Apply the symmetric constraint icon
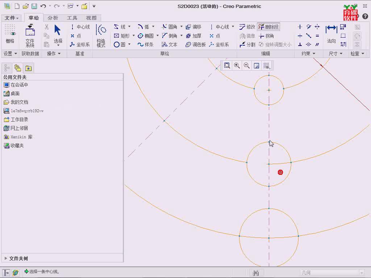Screen dimensions: 371x278 coord(317,27)
